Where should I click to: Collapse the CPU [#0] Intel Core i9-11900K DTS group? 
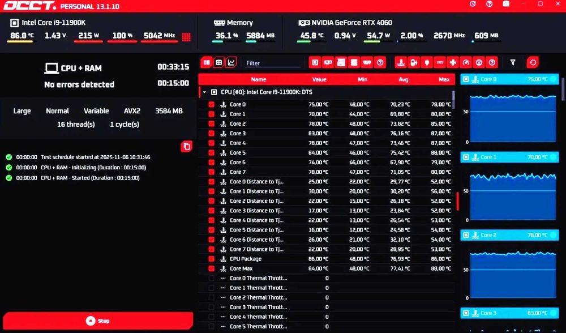[x=204, y=92]
